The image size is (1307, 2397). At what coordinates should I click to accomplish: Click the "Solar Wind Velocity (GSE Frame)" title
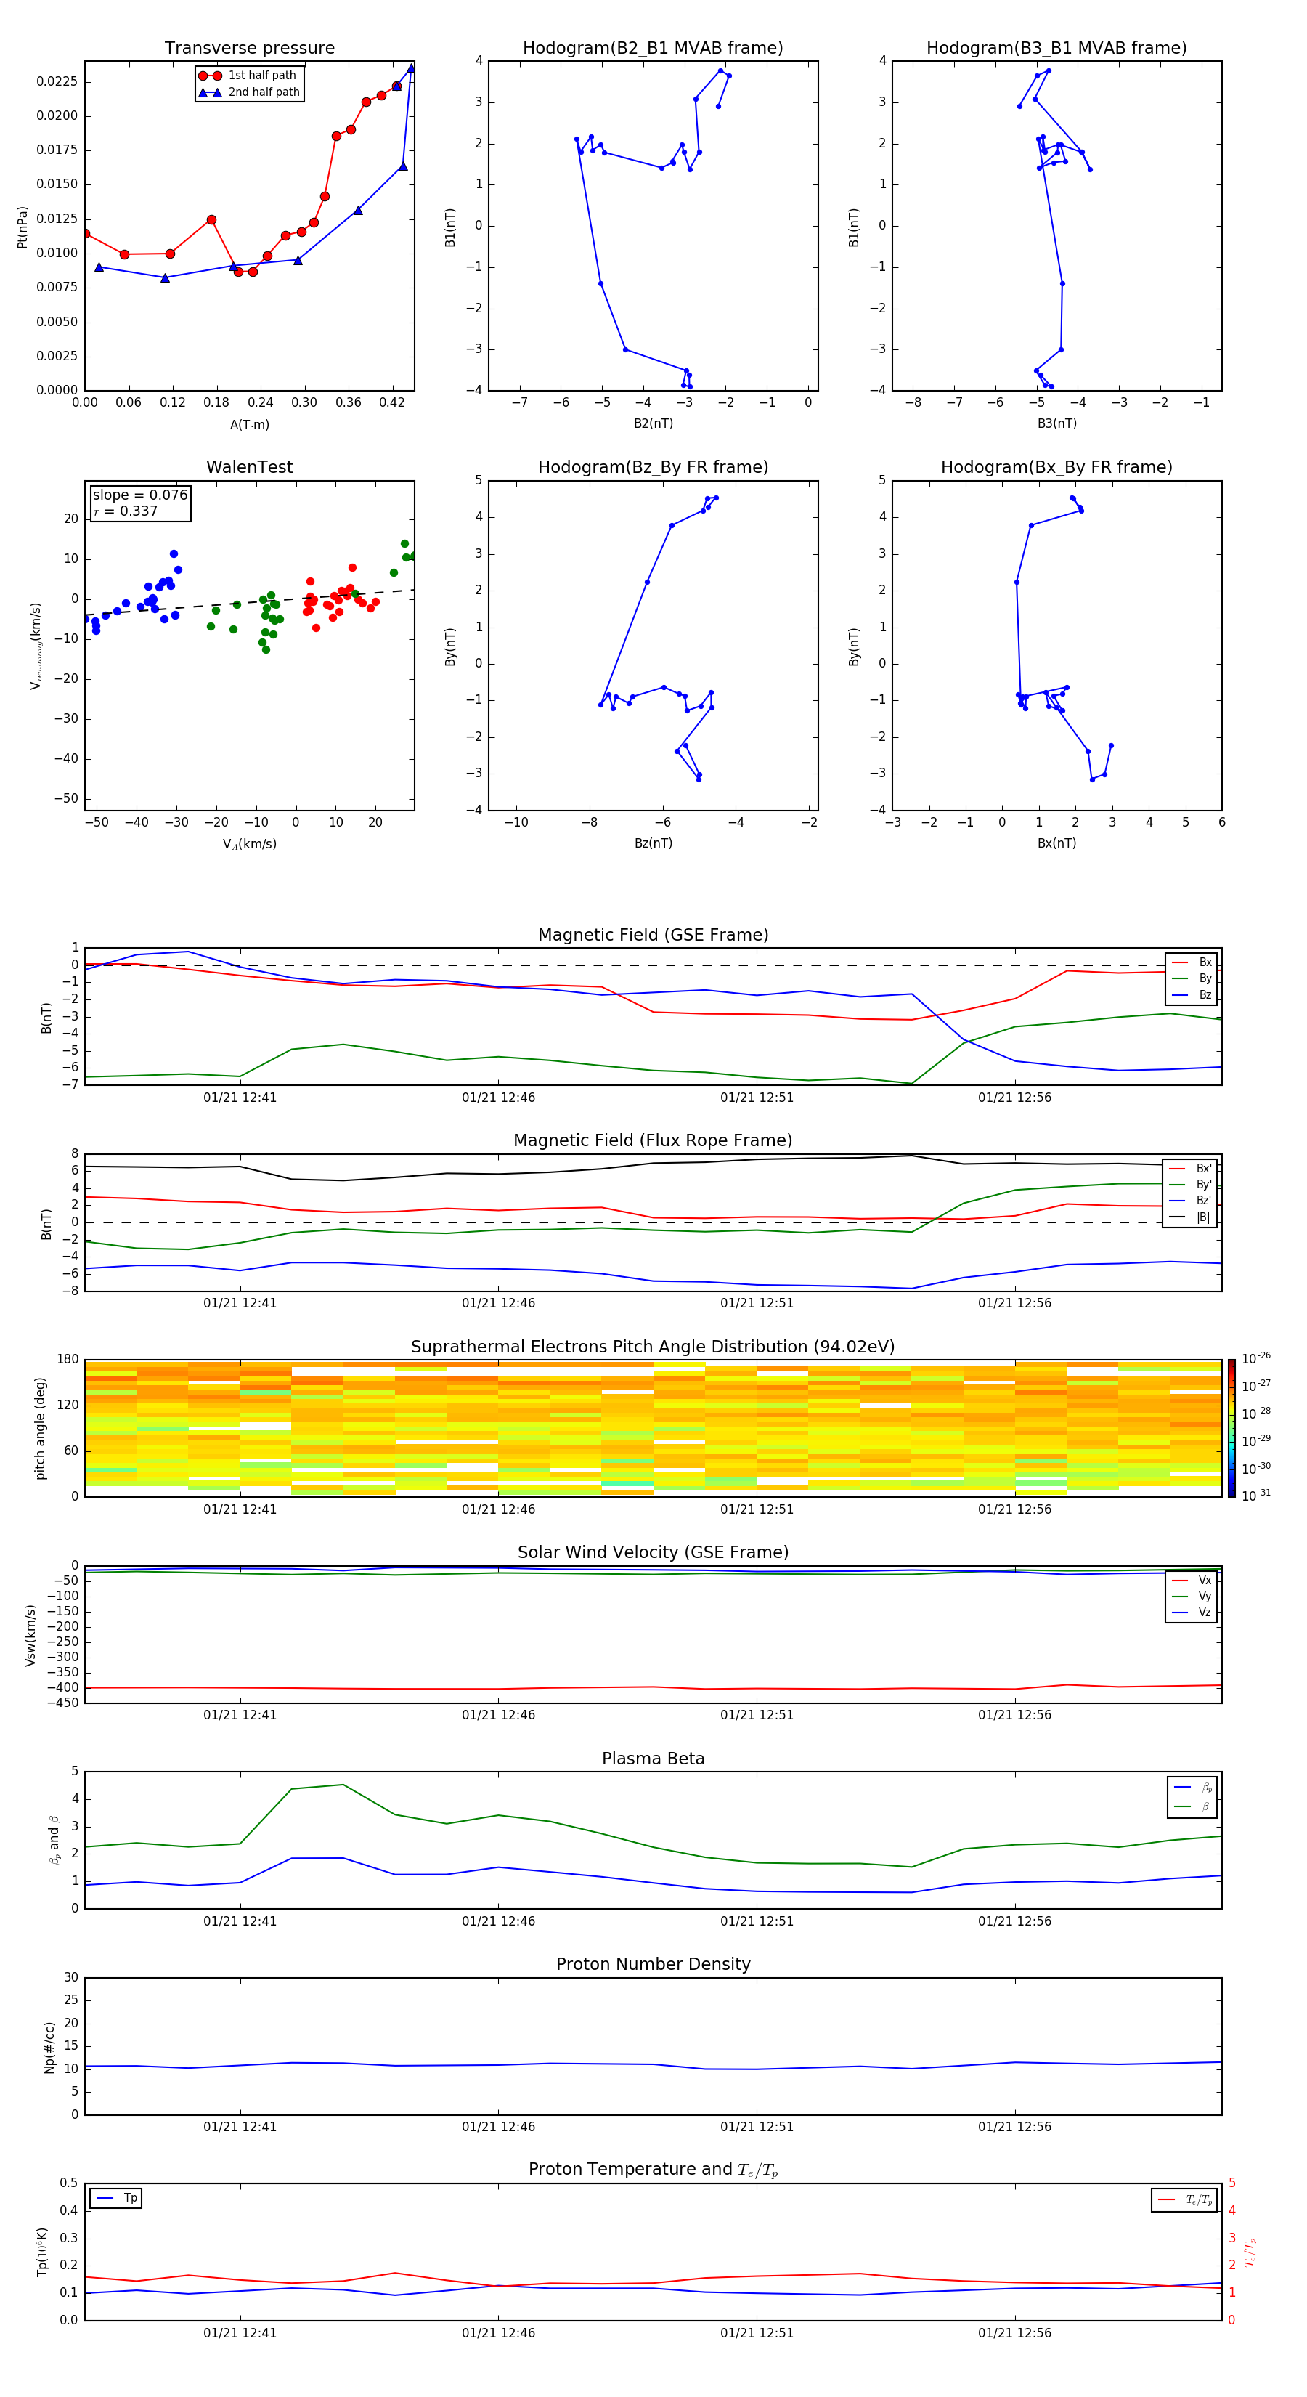click(x=653, y=1553)
